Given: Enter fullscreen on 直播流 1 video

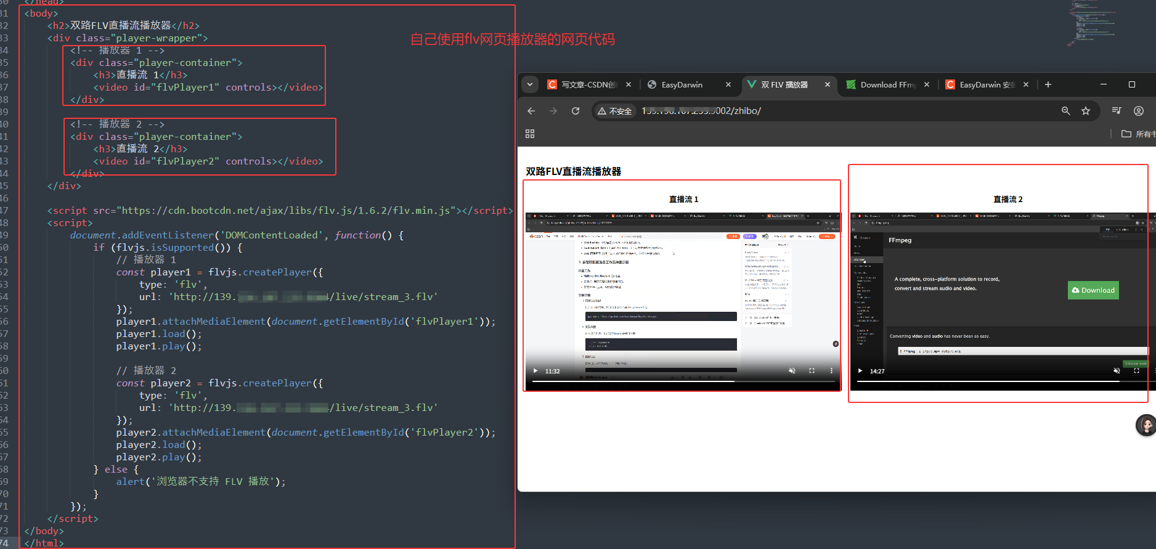Looking at the screenshot, I should [x=812, y=371].
